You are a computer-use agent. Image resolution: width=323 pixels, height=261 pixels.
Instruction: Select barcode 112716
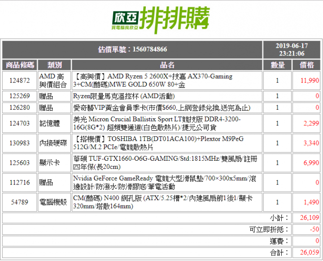coord(20,183)
